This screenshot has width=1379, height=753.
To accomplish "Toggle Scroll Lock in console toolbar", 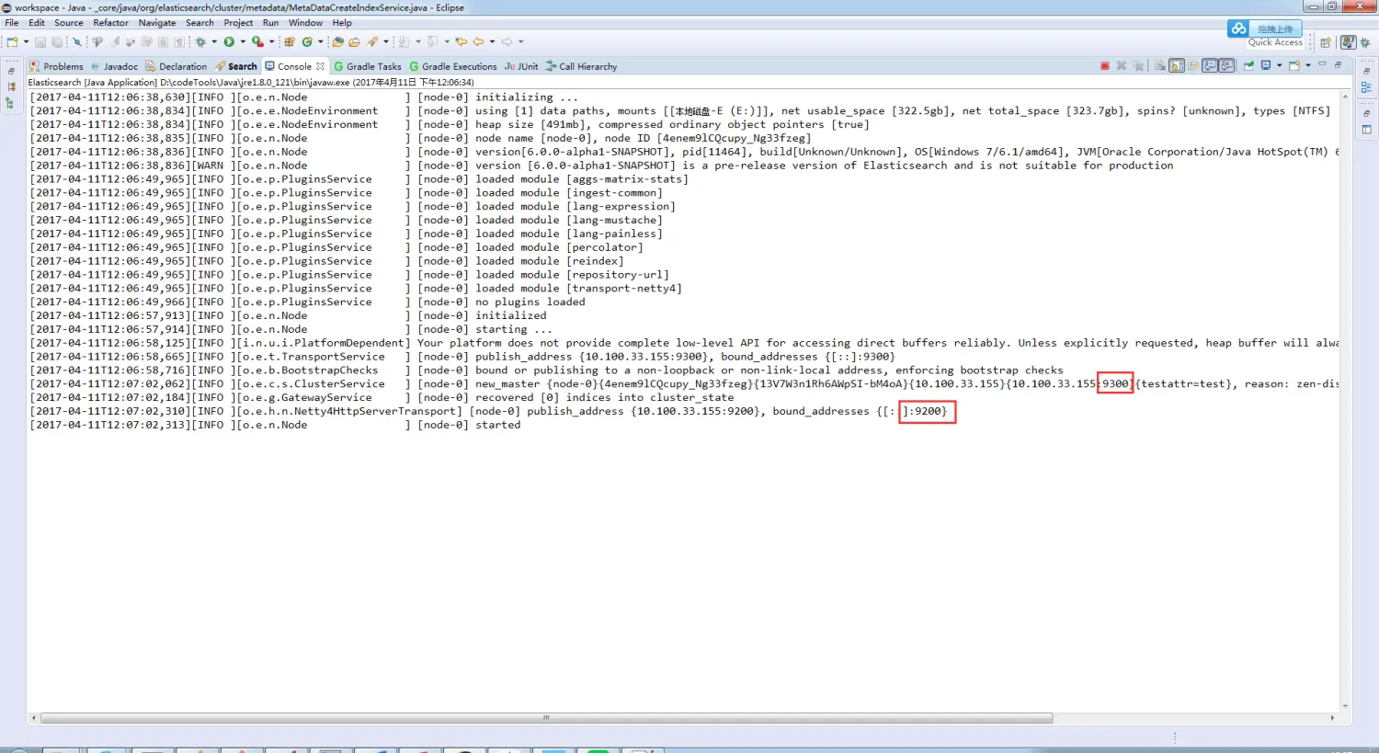I will click(x=1177, y=65).
